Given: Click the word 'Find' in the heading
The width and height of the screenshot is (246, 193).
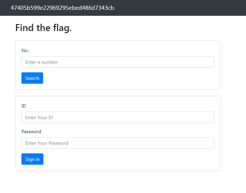Looking at the screenshot, I should pyautogui.click(x=24, y=28).
